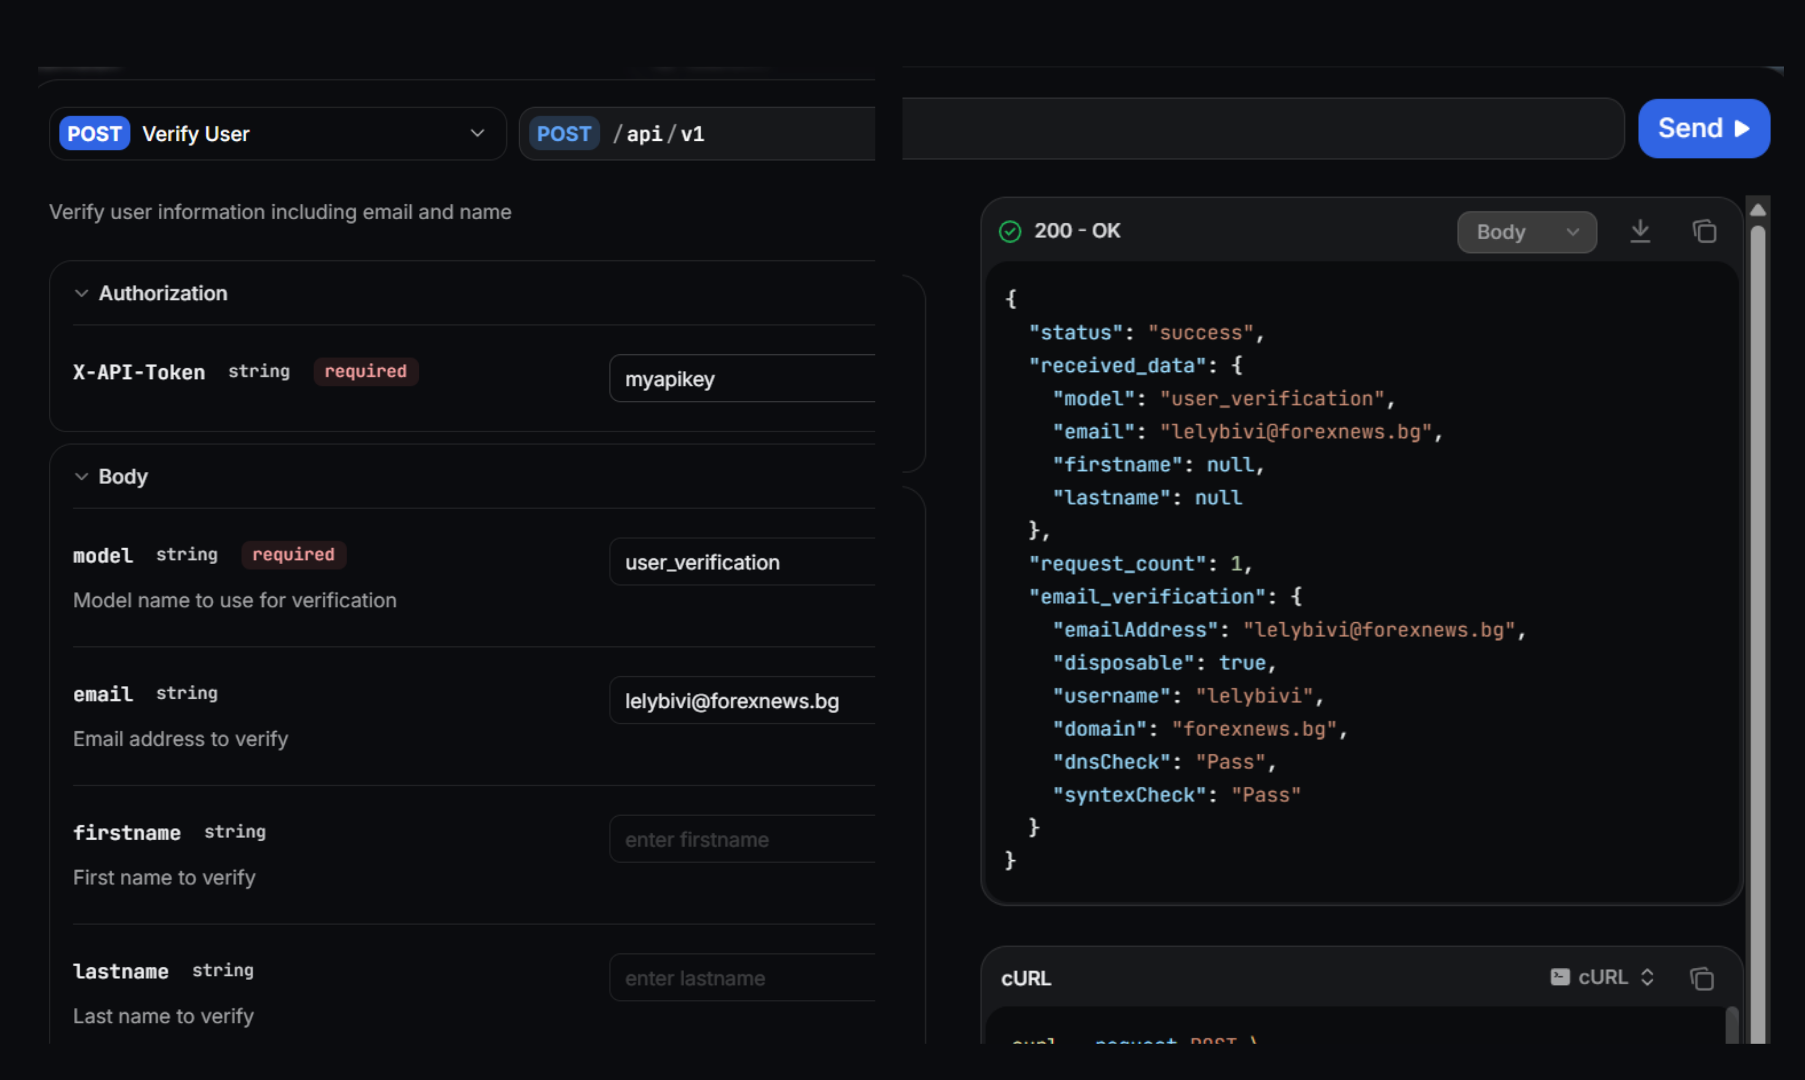Click the email input field

742,701
